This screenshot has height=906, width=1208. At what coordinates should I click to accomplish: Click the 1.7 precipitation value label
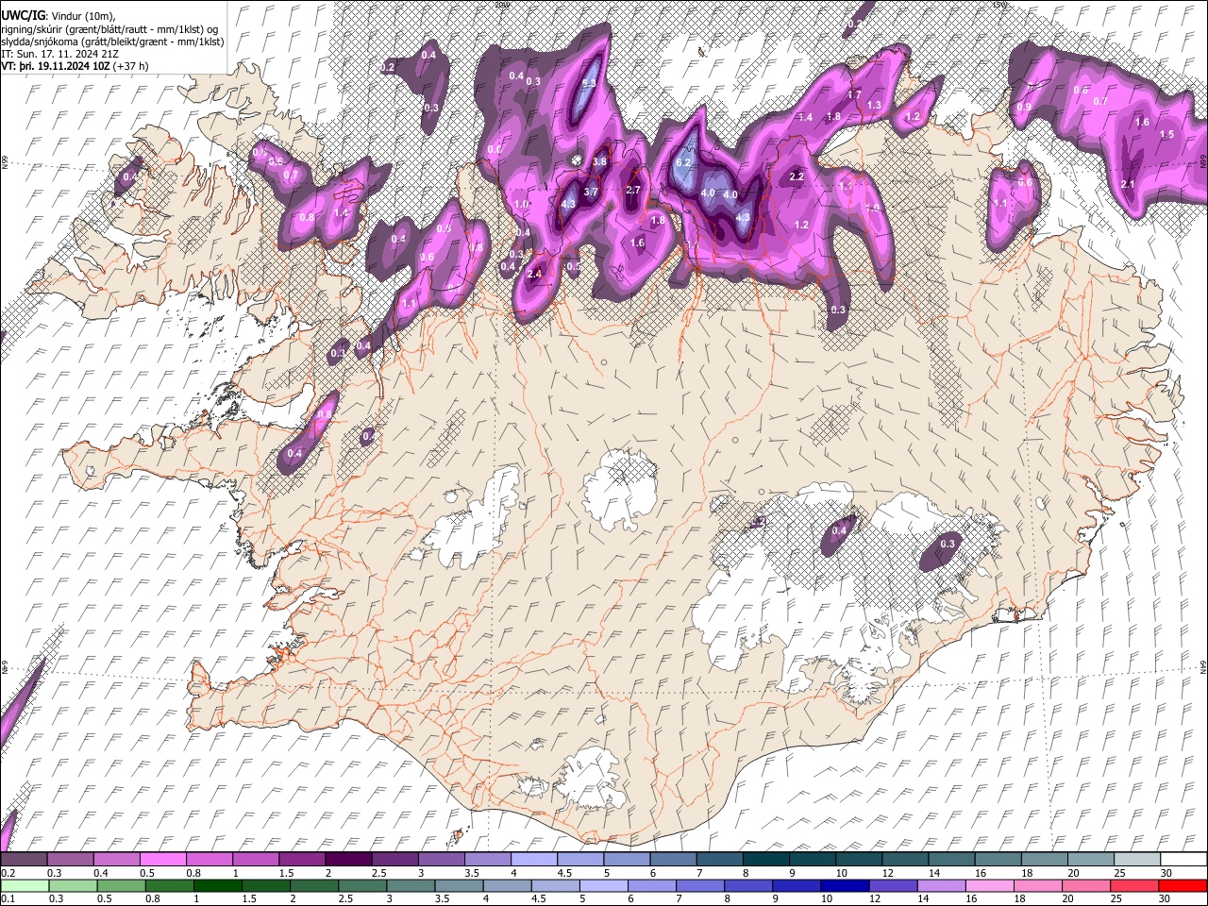tap(854, 94)
